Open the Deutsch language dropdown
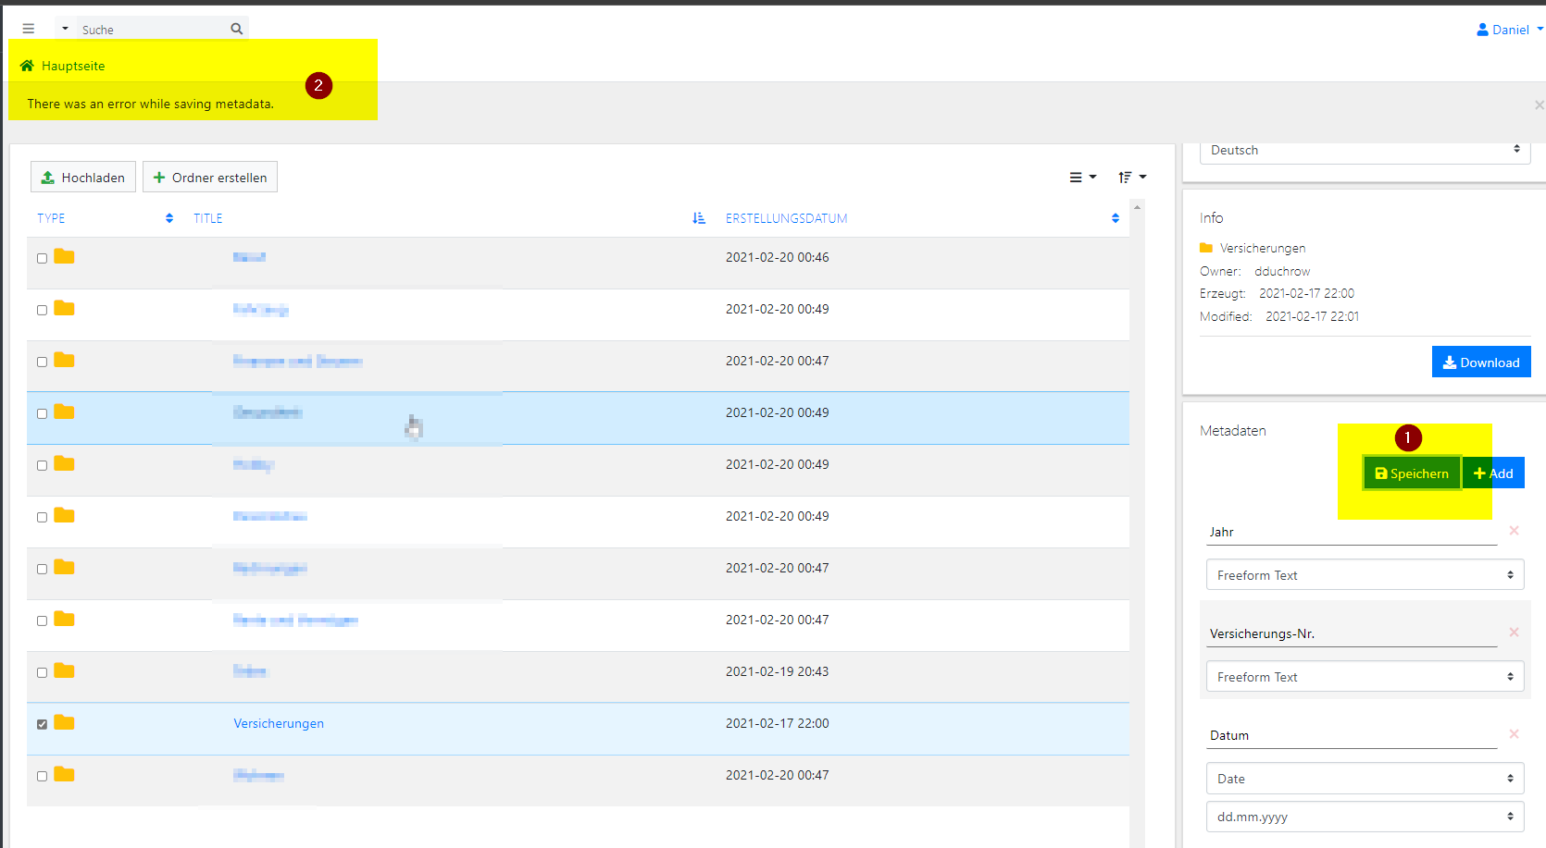This screenshot has width=1546, height=848. 1365,150
